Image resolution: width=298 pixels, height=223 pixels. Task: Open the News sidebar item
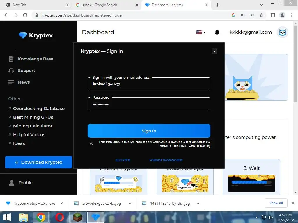pyautogui.click(x=24, y=82)
